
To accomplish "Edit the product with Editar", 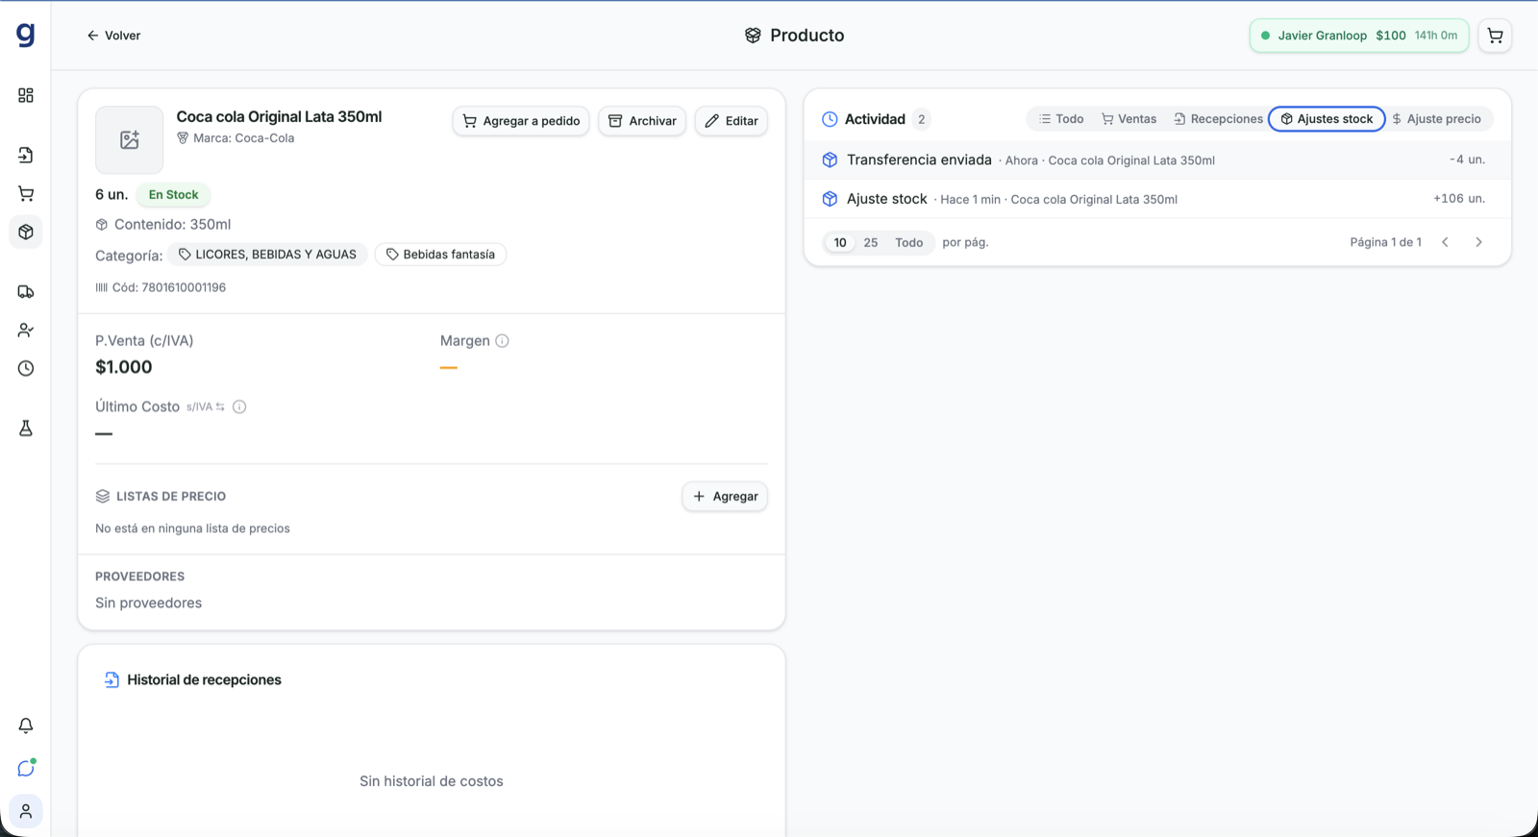I will 731,121.
